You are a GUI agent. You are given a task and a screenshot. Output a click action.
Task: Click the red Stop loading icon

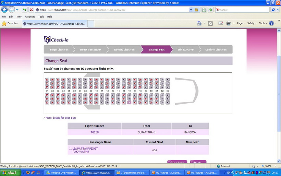(31, 10)
